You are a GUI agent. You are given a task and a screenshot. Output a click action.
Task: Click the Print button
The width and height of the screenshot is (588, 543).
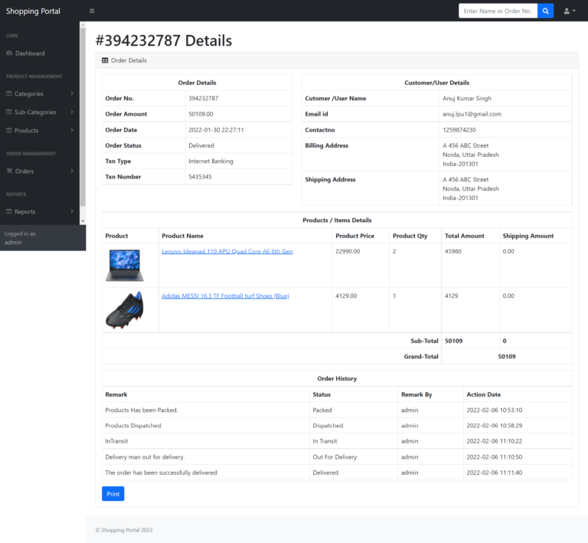[113, 494]
